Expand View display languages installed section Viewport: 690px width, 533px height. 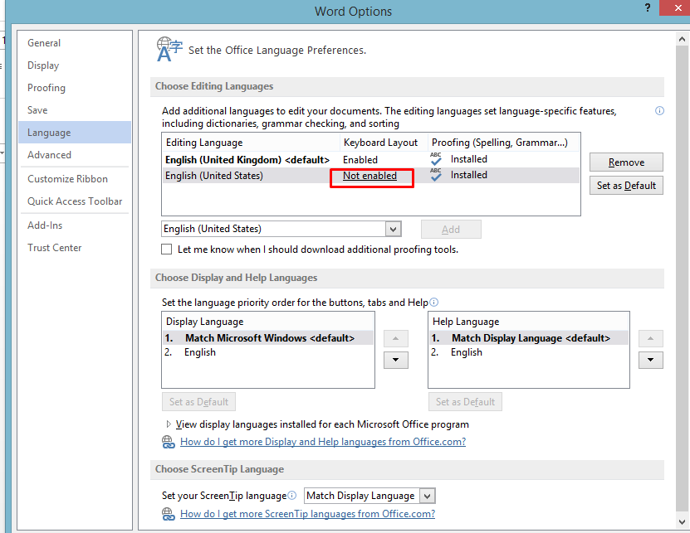(x=168, y=424)
